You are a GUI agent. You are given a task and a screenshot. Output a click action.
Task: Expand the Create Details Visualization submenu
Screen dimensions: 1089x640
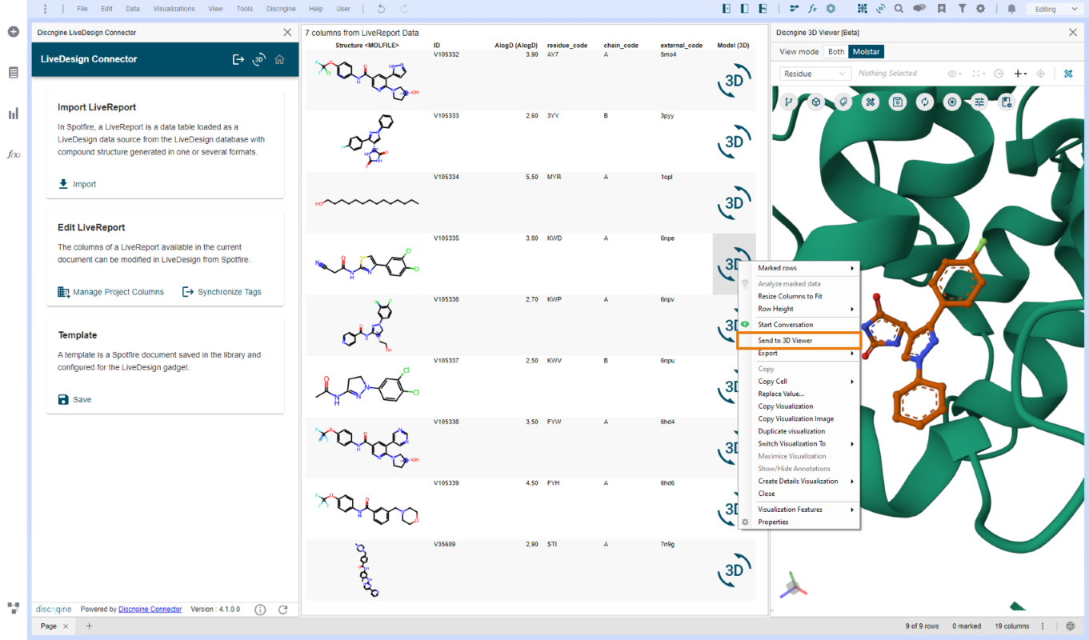(x=799, y=482)
